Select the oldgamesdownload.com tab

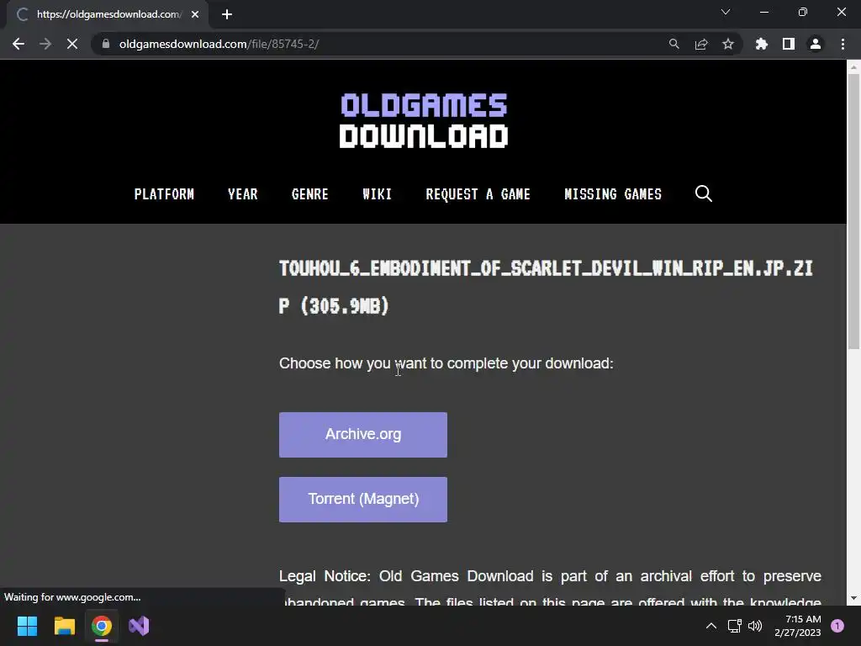click(108, 14)
